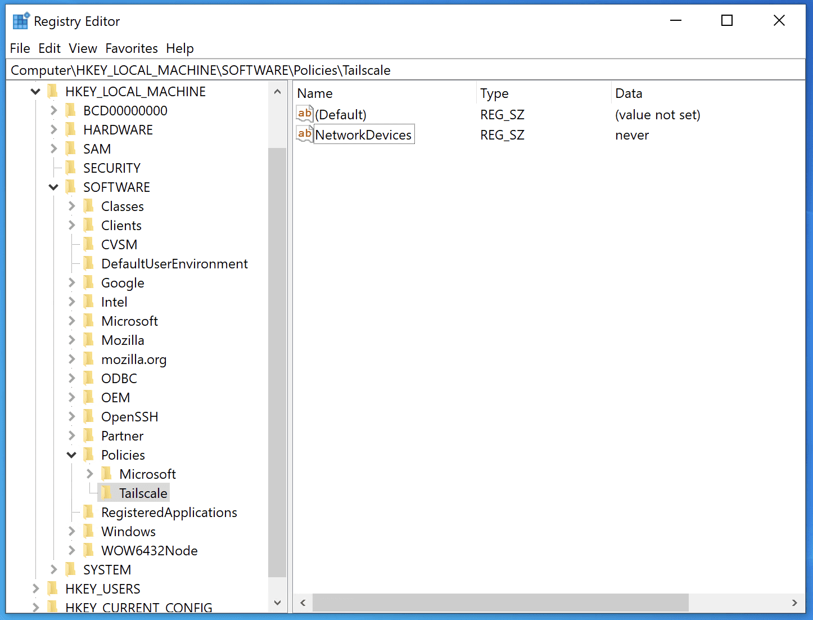Collapse the SOFTWARE key
This screenshot has width=813, height=620.
point(53,187)
